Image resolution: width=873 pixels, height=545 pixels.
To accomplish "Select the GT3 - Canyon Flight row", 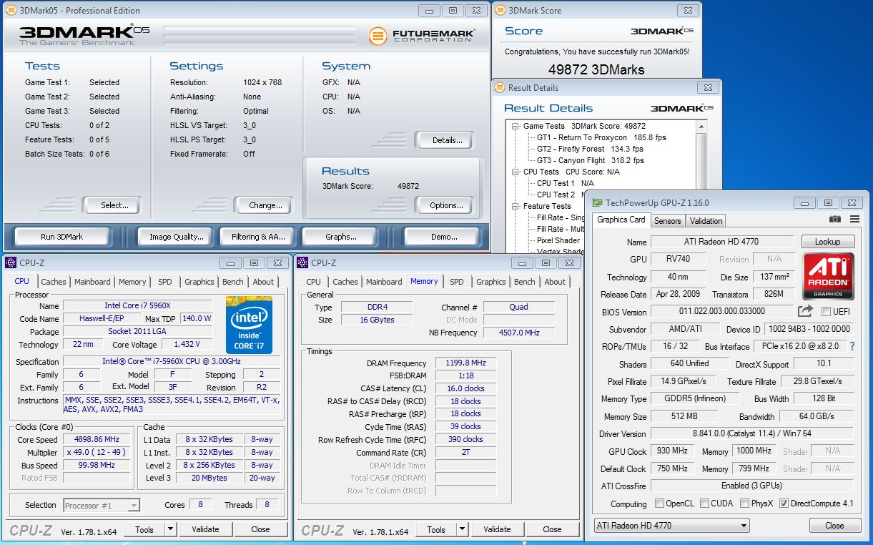I will 591,160.
